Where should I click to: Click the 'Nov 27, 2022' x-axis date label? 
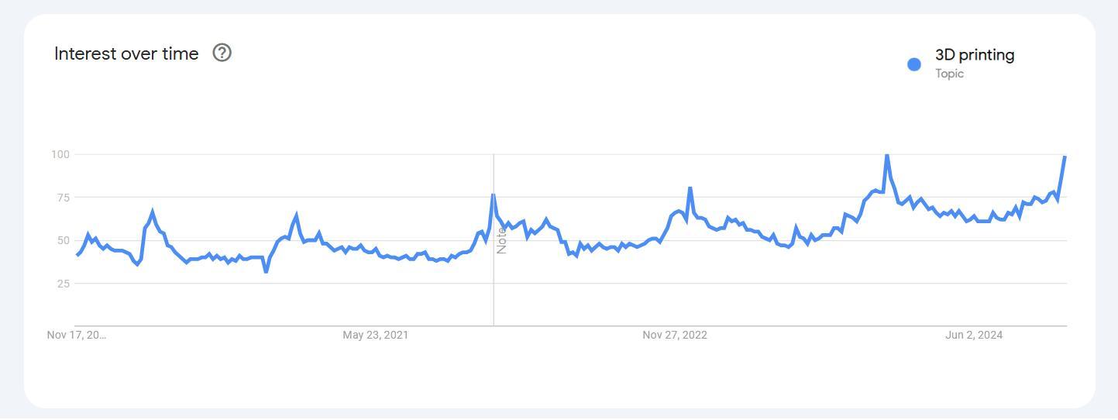[x=674, y=335]
